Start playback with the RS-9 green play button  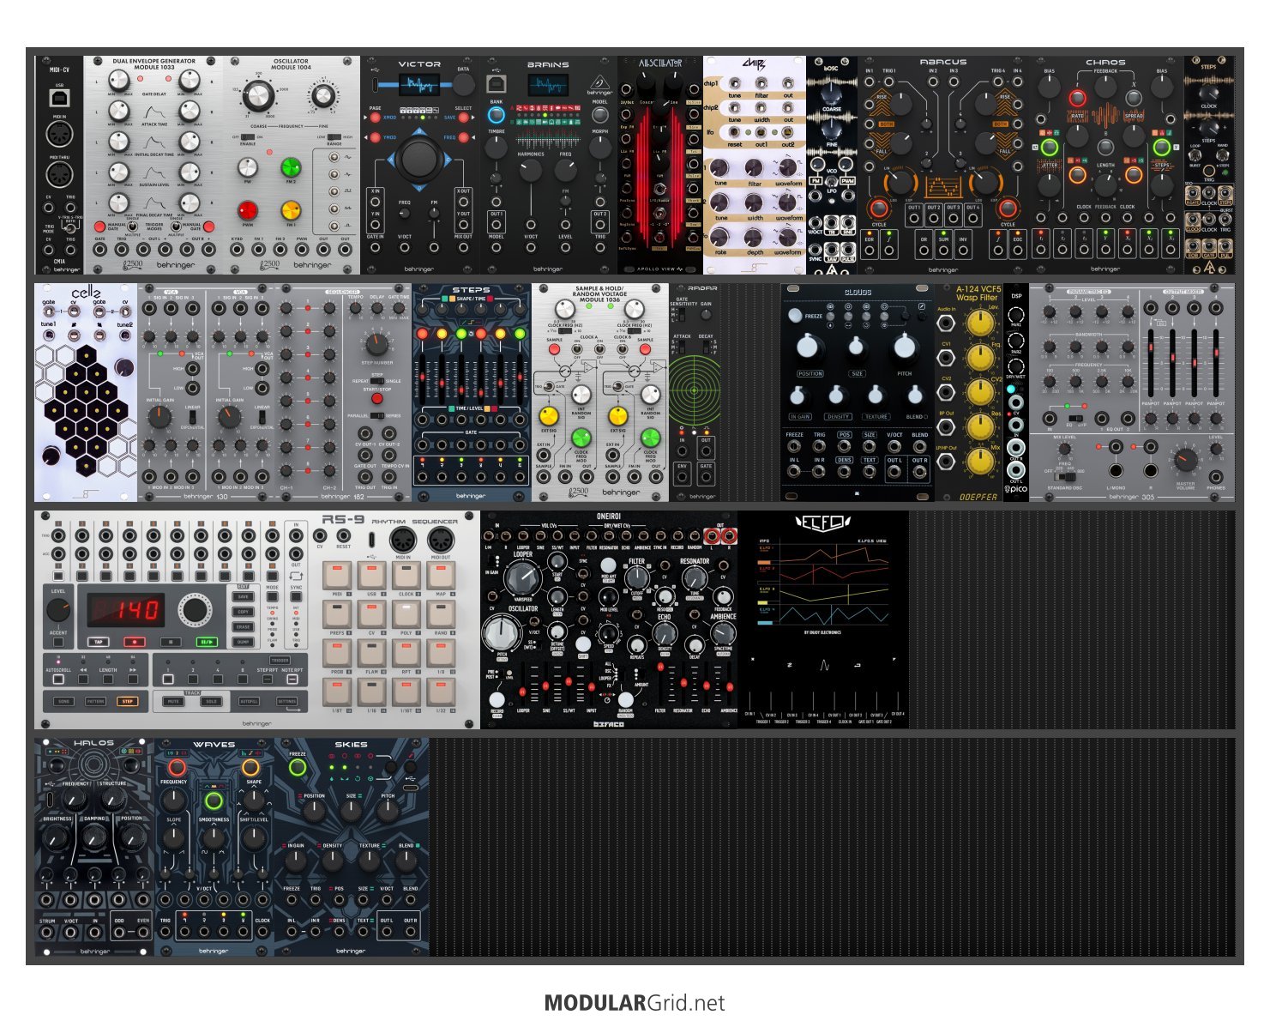[207, 641]
